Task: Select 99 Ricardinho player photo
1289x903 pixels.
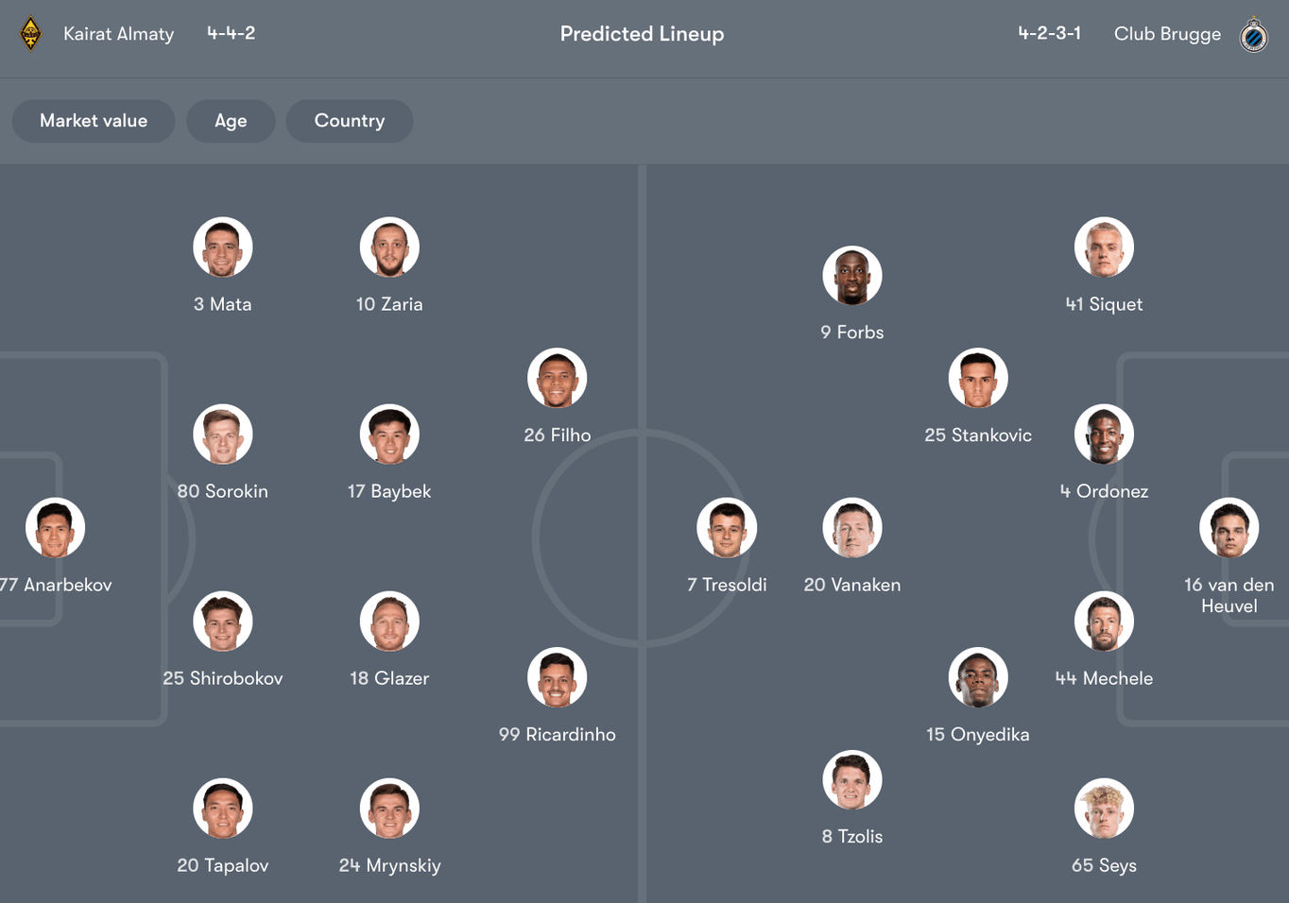Action: click(558, 677)
